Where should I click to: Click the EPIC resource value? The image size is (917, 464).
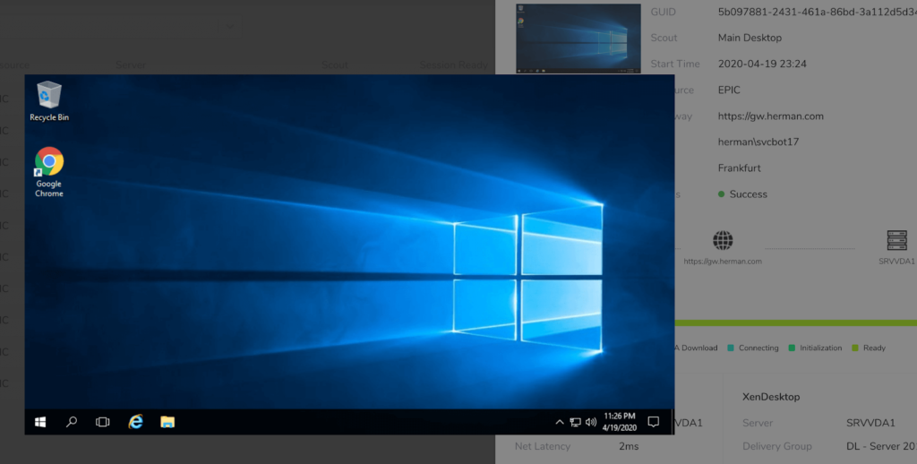point(729,90)
